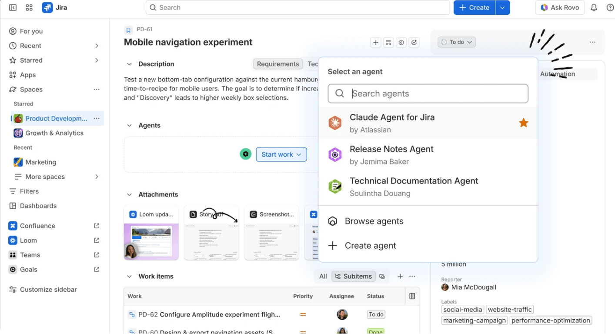This screenshot has height=334, width=615.
Task: Open the Story pdf attachment thumbnail
Action: tap(211, 233)
